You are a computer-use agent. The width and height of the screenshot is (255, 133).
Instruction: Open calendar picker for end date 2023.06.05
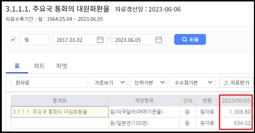click(159, 40)
